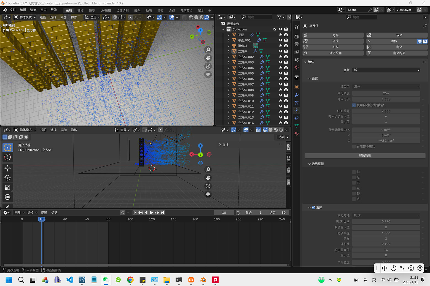Viewport: 430px width, 286px height.
Task: Select the Move tool in the lower viewport
Action: click(x=7, y=168)
